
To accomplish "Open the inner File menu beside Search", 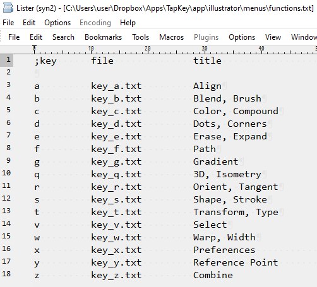I will point(14,37).
